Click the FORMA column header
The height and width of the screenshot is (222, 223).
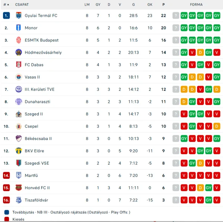click(x=196, y=4)
